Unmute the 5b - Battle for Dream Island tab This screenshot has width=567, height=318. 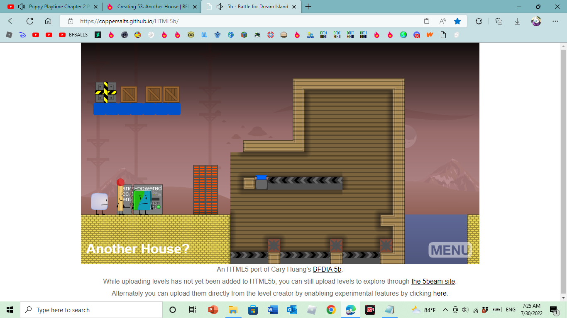[x=220, y=7]
